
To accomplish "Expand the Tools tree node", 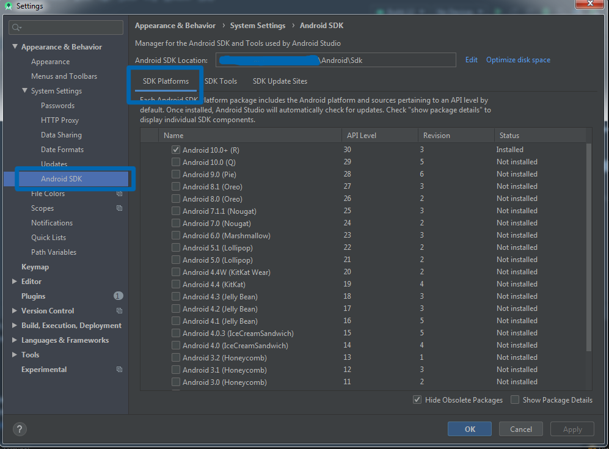I will click(15, 354).
